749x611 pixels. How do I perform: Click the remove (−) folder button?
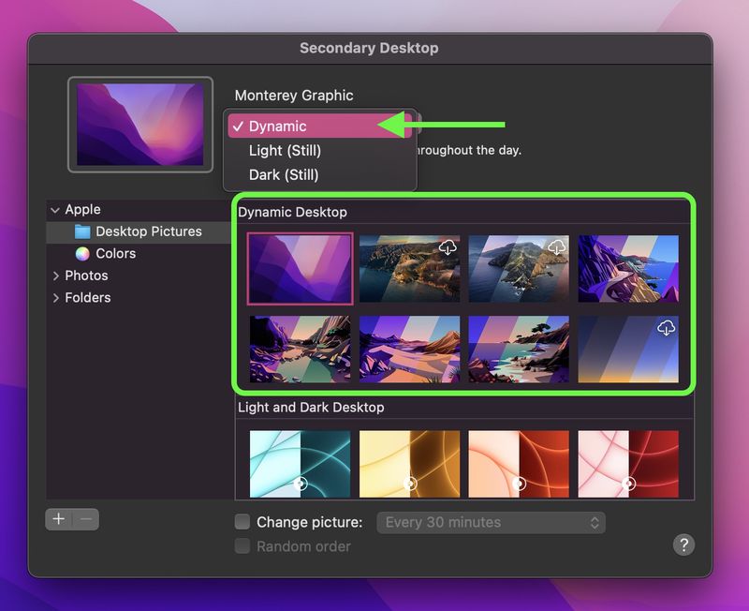coord(86,519)
